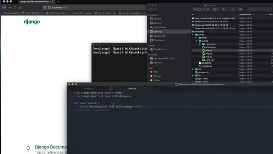This screenshot has height=154, width=273.
Task: Click the Finder share button
Action: (x=232, y=9)
